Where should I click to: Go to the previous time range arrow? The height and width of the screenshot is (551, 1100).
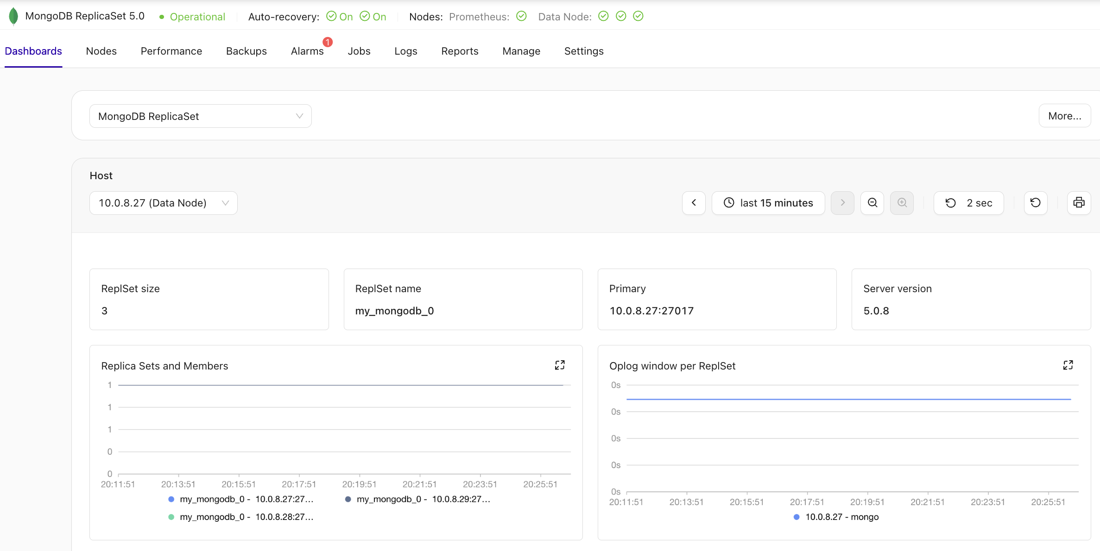pos(694,203)
